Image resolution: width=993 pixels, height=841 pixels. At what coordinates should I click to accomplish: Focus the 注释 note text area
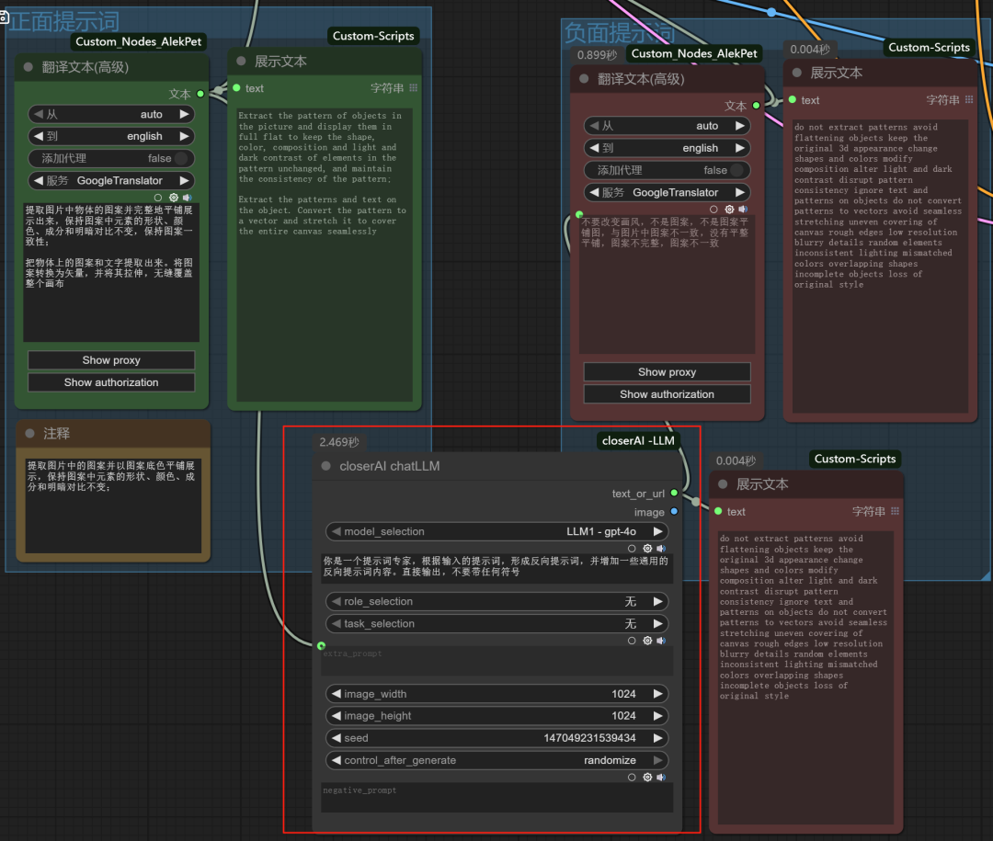pos(113,506)
